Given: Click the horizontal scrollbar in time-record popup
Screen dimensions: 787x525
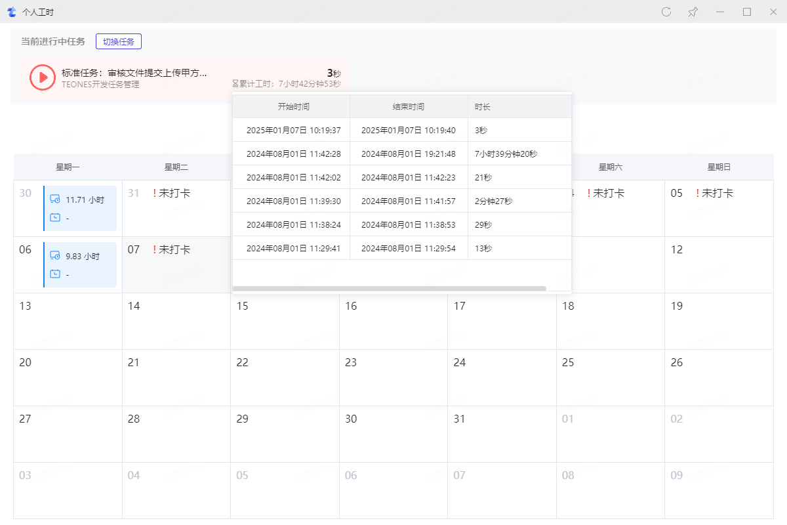Looking at the screenshot, I should coord(389,288).
